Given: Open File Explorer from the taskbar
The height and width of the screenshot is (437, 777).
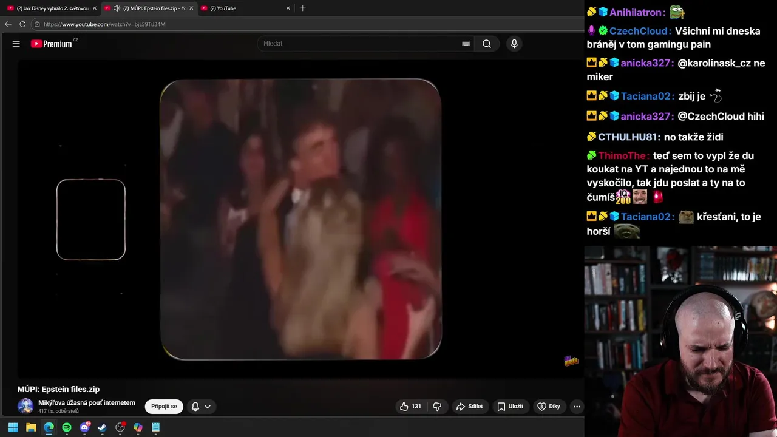Looking at the screenshot, I should click(x=31, y=427).
